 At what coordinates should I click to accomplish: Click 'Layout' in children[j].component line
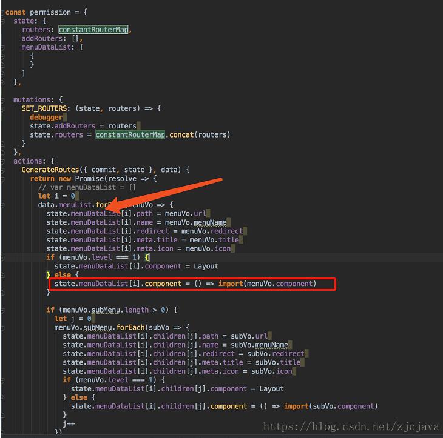271,389
